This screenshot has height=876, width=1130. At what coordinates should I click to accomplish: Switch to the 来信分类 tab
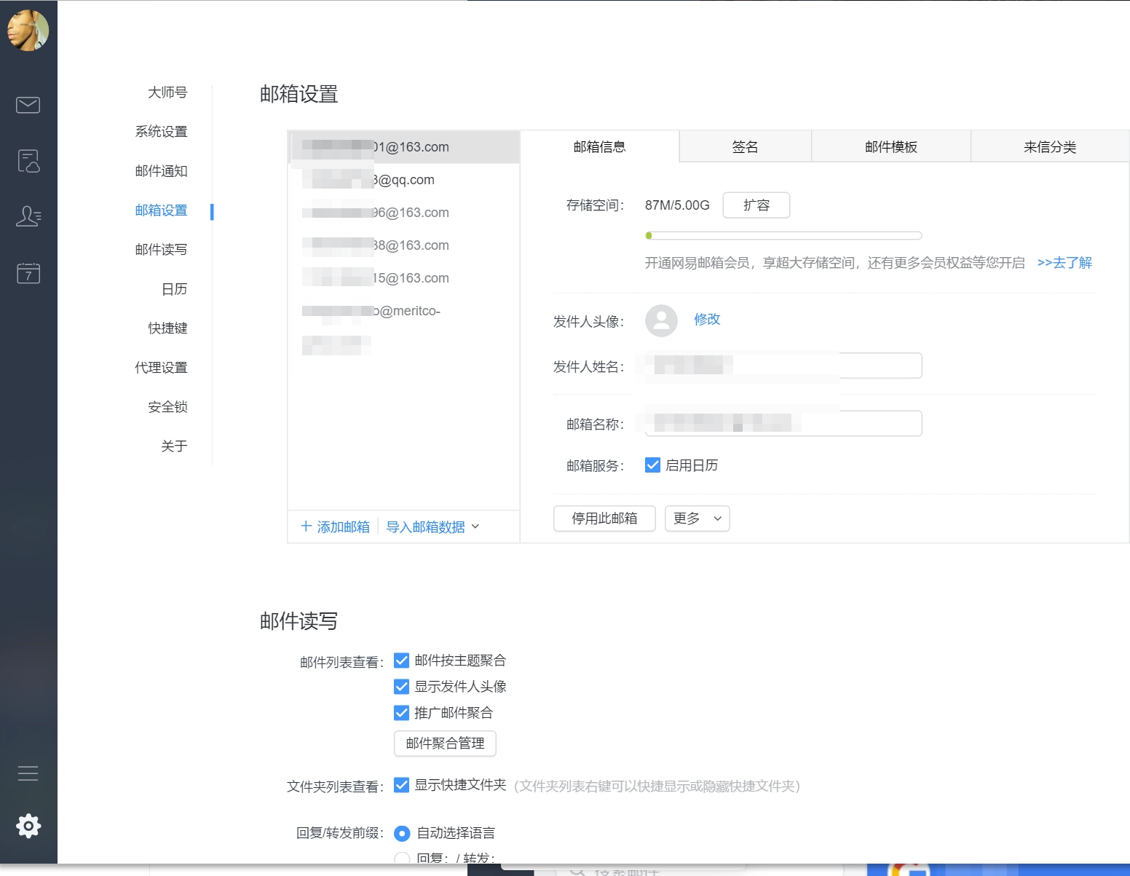coord(1050,146)
